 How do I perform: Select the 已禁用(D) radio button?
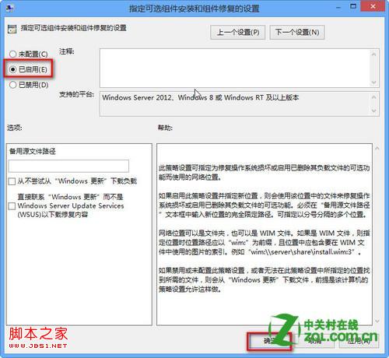pyautogui.click(x=13, y=85)
